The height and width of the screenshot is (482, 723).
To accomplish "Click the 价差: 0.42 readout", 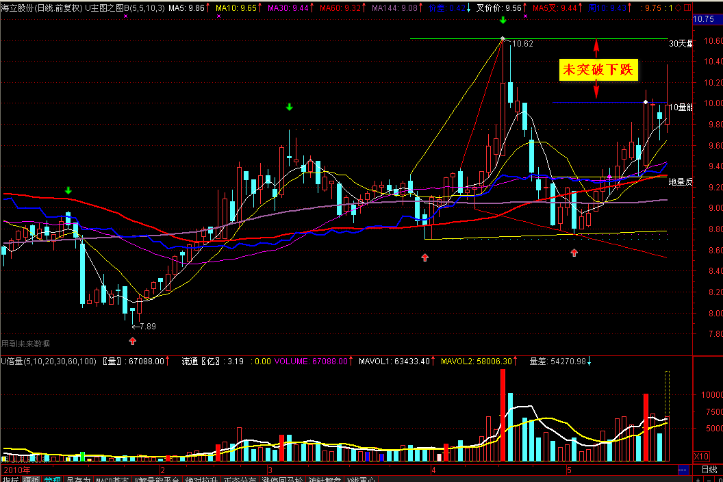I will 450,8.
